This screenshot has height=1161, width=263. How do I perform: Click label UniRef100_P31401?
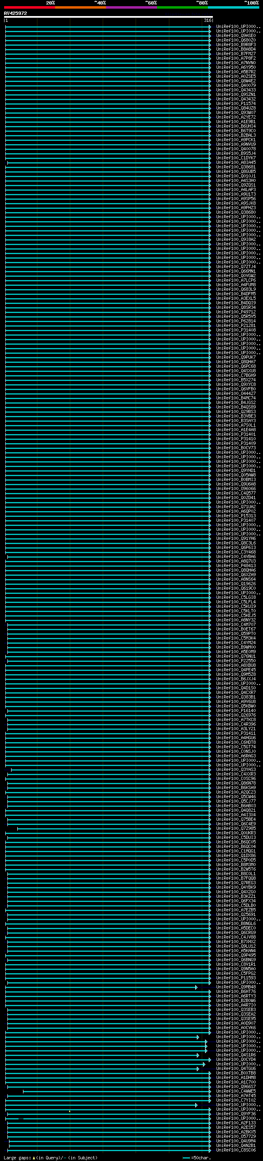click(235, 434)
